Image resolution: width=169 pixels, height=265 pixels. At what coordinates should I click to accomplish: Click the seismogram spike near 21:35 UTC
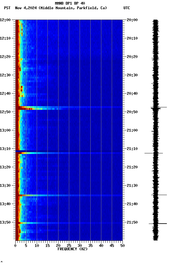[x=159, y=195]
